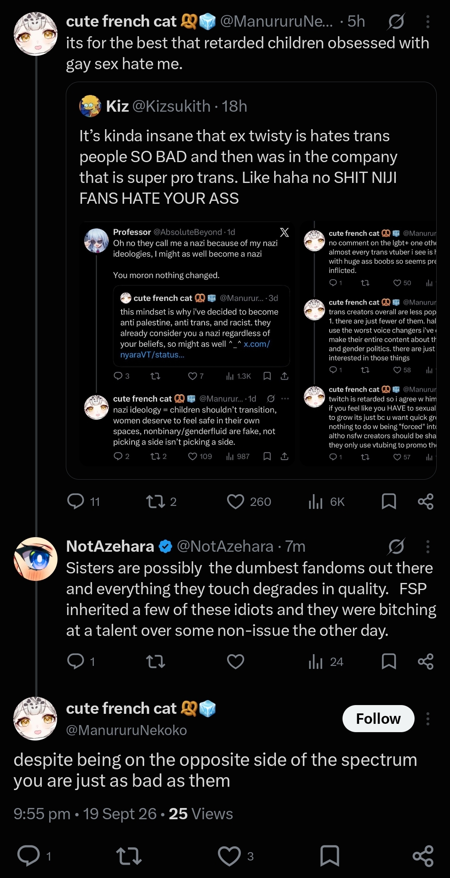
Task: Open more options on NotAzehara's reply
Action: (x=428, y=546)
